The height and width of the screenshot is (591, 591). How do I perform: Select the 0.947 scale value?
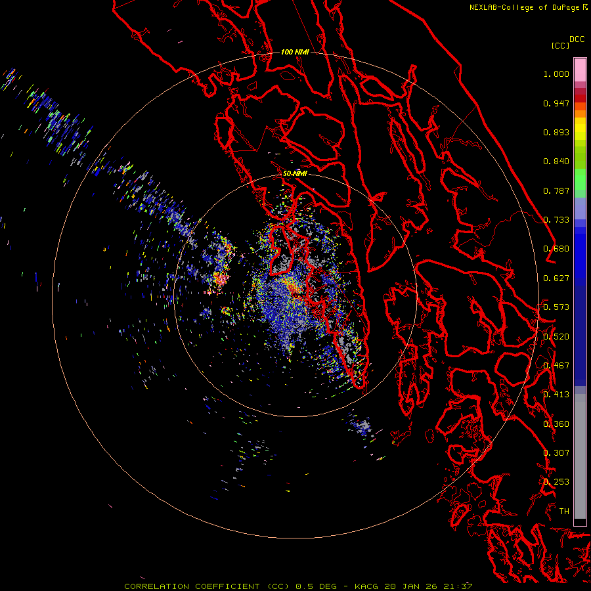coord(556,103)
